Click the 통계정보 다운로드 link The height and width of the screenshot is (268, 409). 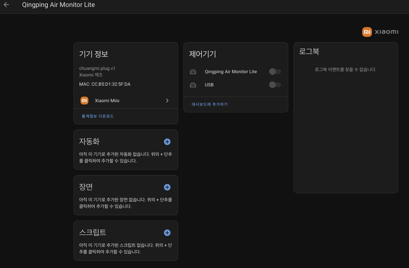(98, 116)
